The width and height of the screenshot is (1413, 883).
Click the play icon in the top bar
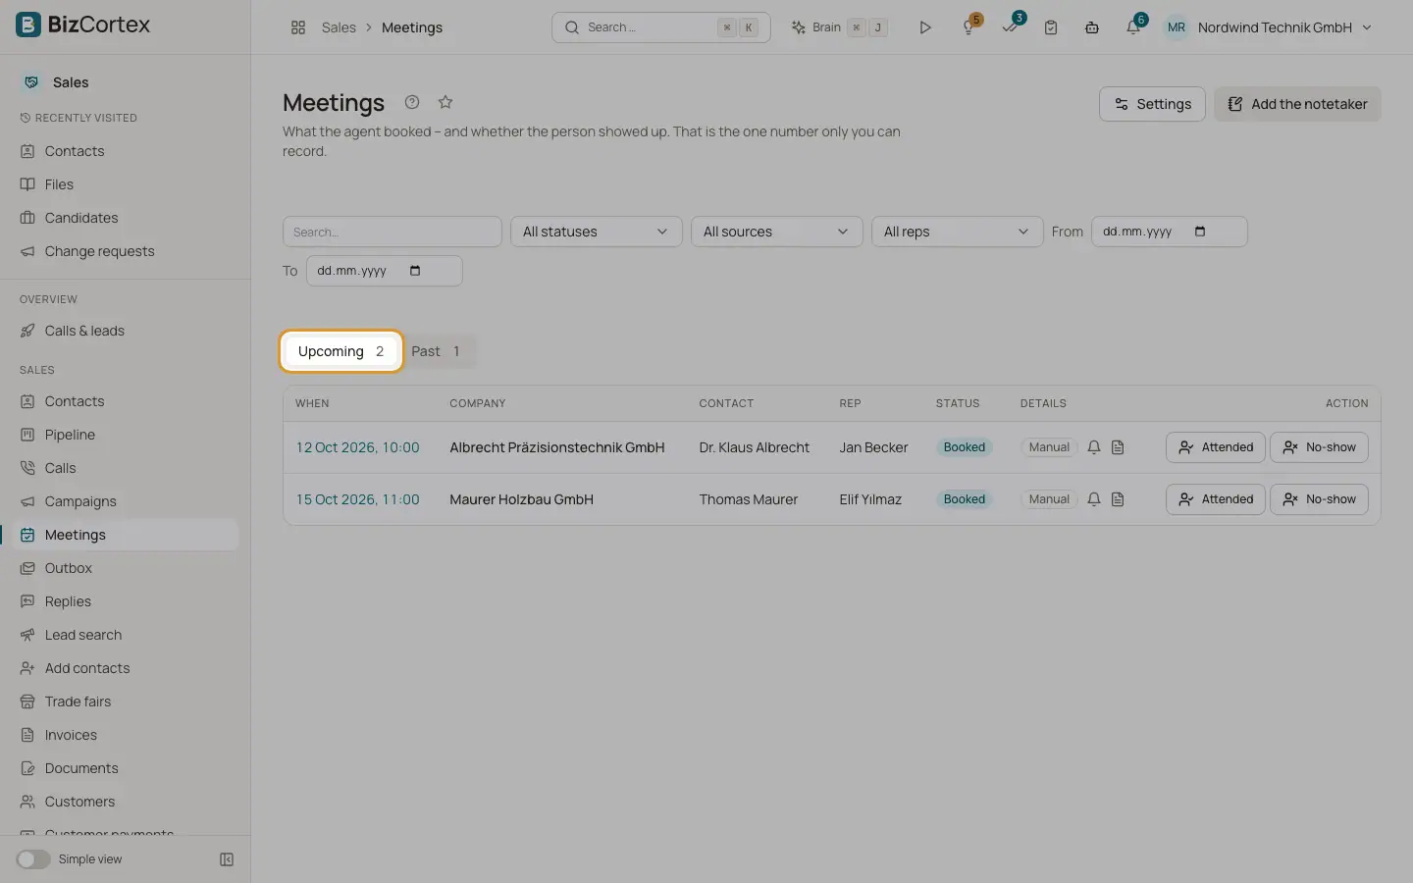924,27
